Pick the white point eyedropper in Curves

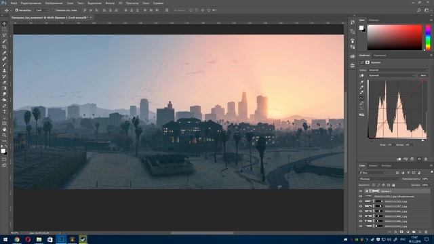(x=361, y=92)
